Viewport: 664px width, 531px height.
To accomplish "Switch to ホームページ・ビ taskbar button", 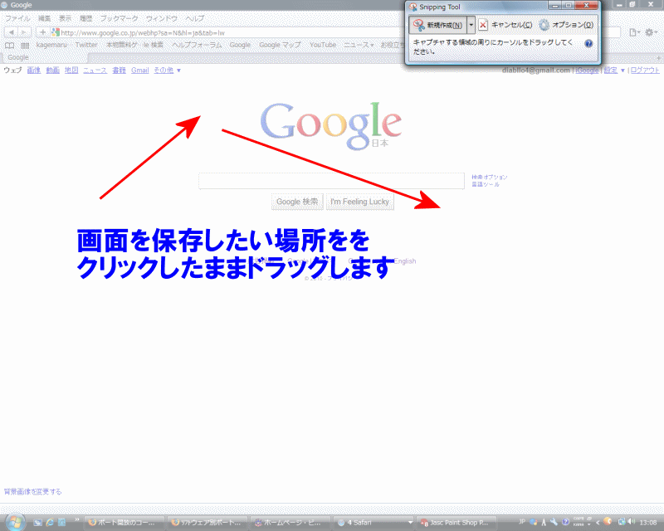I will 290,523.
